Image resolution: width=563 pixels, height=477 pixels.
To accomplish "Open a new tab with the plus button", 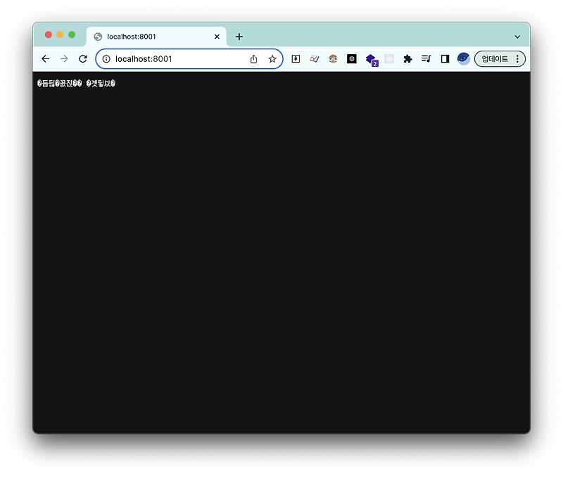I will point(239,37).
